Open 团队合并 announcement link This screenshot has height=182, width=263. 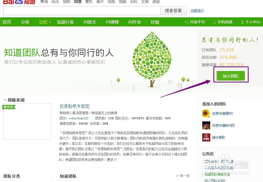(x=219, y=161)
